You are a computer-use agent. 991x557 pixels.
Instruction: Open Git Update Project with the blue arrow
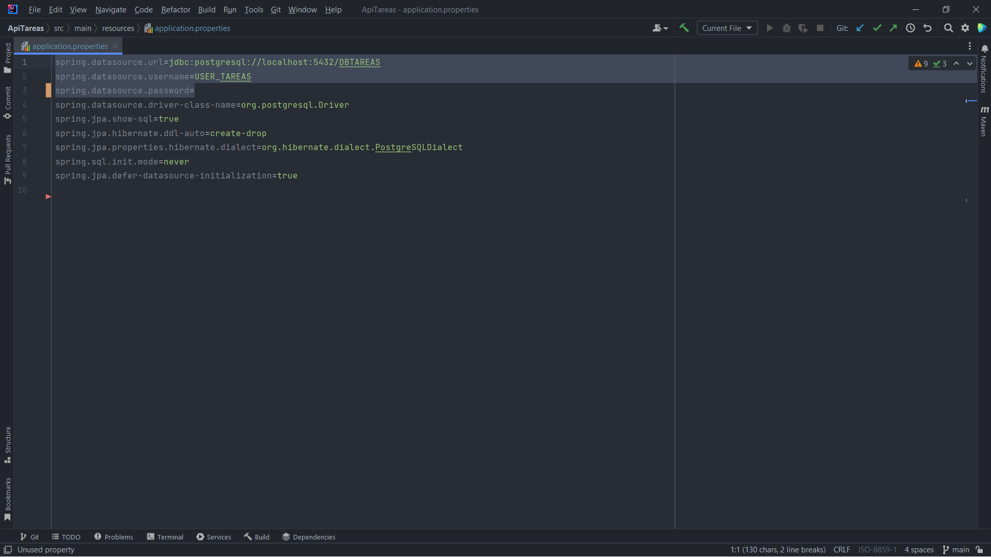click(860, 28)
